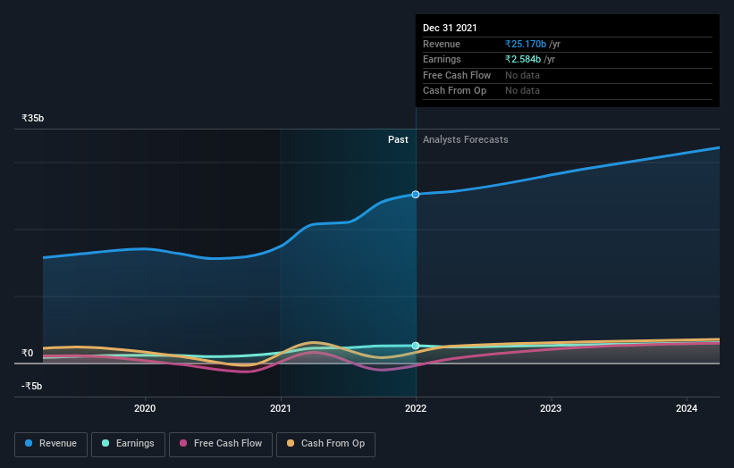This screenshot has width=734, height=468.
Task: Click the 2022 x-axis label
Action: click(x=416, y=408)
